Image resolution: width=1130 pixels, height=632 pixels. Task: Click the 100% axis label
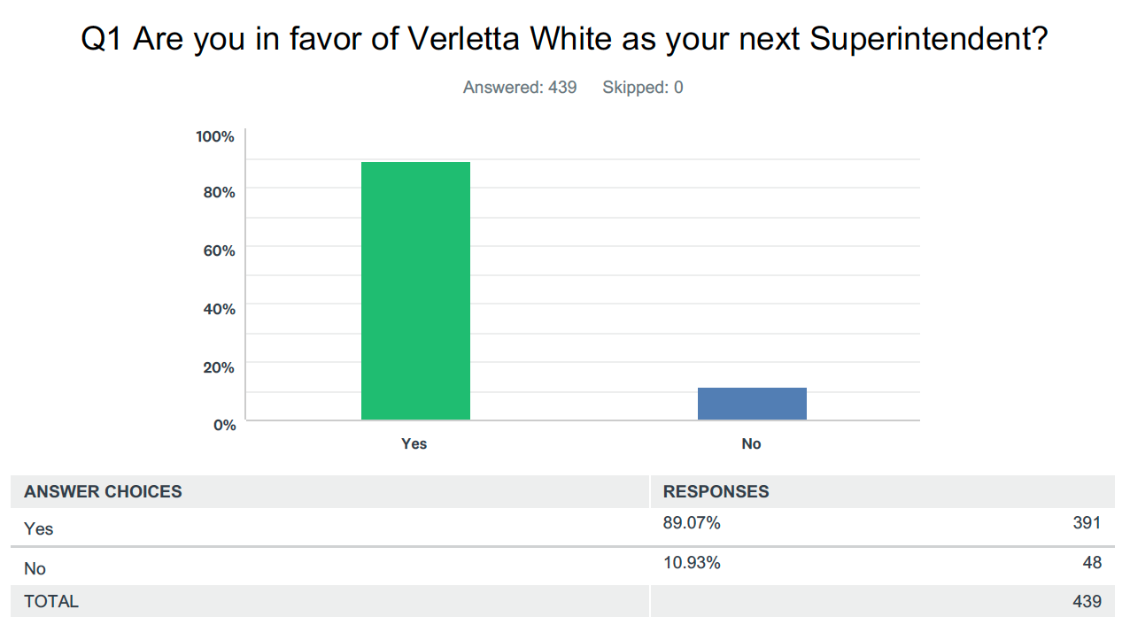coord(215,136)
